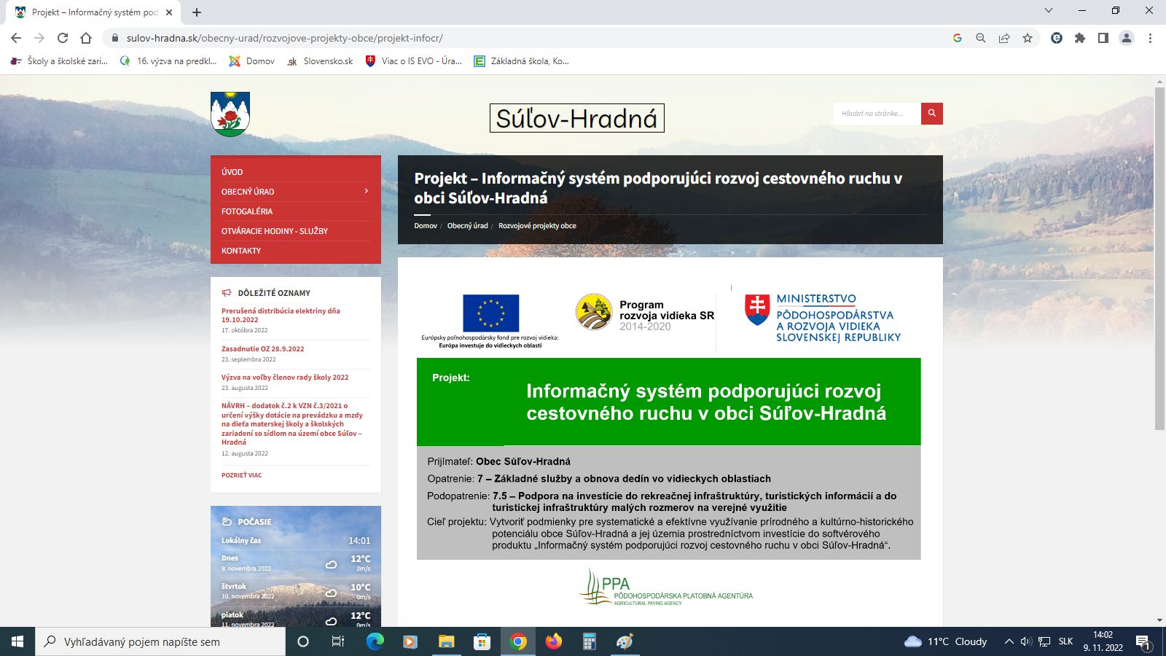
Task: Click the PPA agency logo
Action: click(665, 588)
